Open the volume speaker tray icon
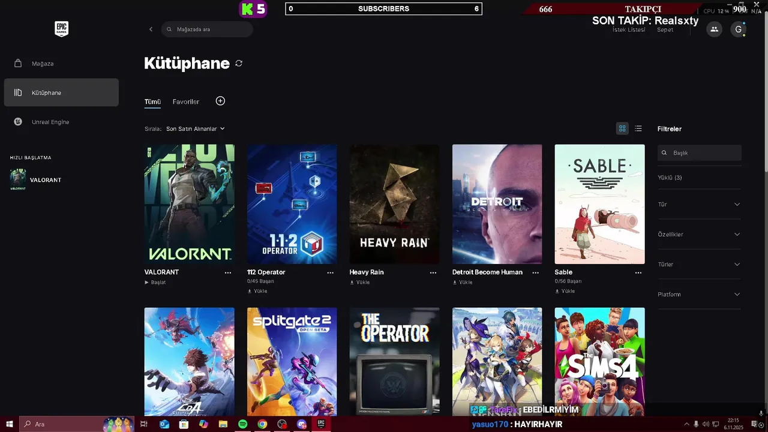Viewport: 768px width, 432px height. 706,424
